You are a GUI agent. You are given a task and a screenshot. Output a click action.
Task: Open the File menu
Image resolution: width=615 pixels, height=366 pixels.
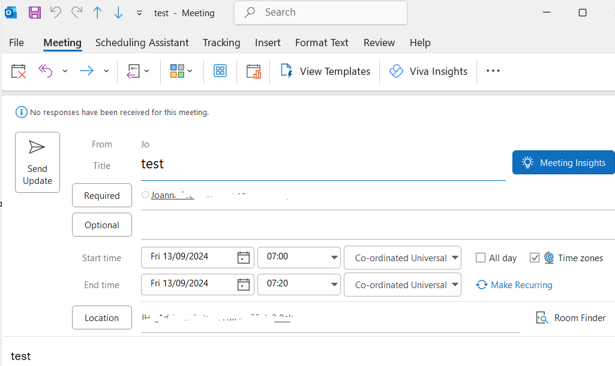[x=16, y=43]
